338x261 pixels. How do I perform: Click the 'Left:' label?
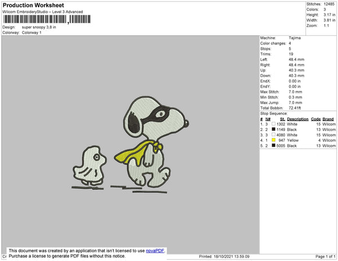coord(264,60)
